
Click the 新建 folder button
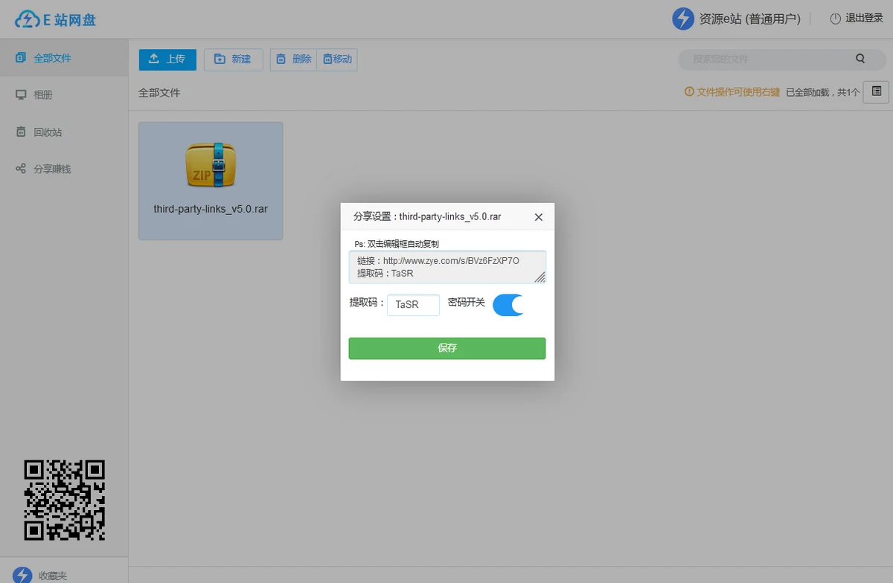tap(233, 59)
